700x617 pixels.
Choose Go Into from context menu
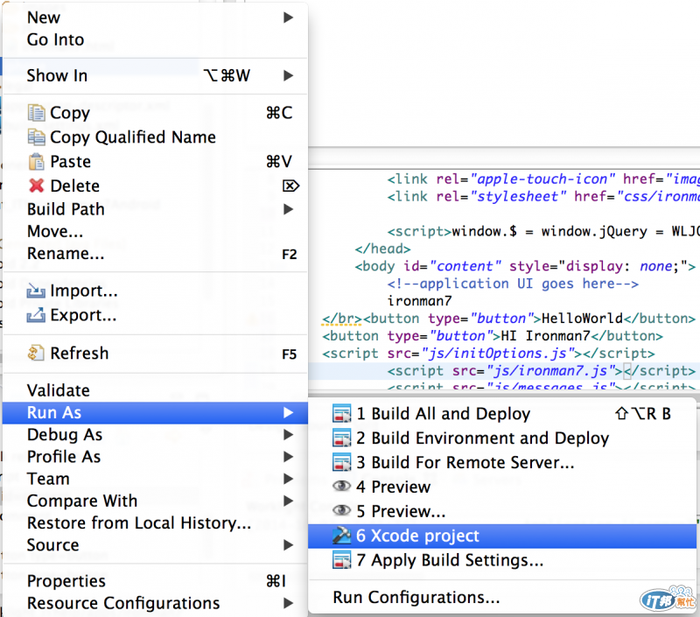tap(155, 39)
